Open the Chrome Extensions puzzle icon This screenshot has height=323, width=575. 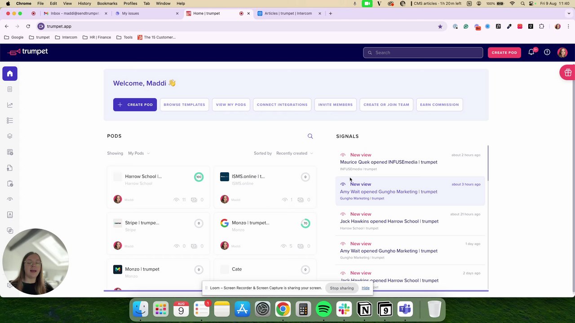(x=541, y=26)
